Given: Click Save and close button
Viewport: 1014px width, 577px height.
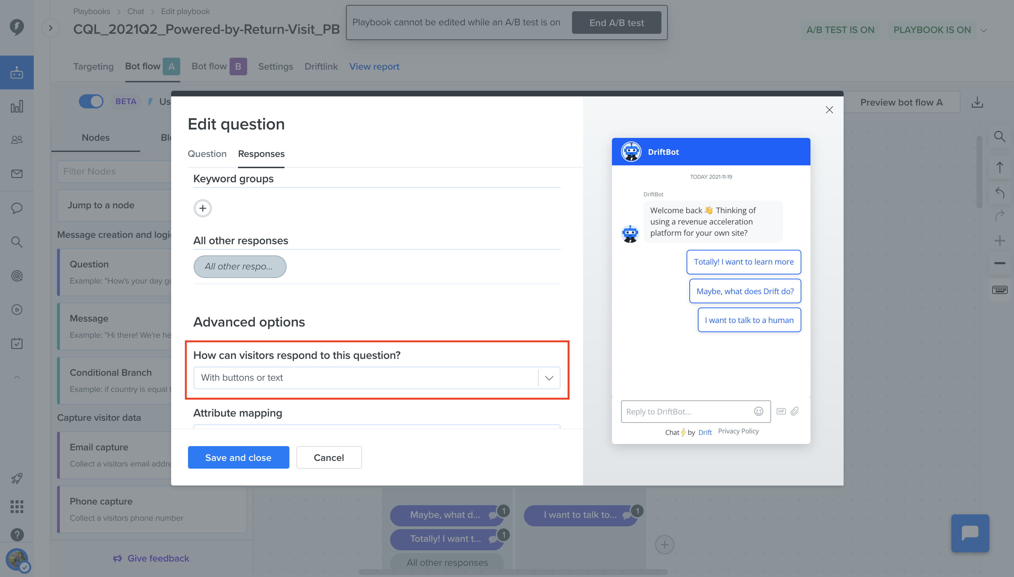Looking at the screenshot, I should 238,457.
